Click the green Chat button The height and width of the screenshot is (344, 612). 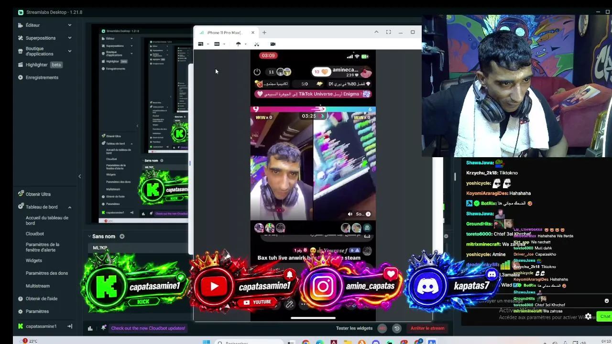point(605,316)
